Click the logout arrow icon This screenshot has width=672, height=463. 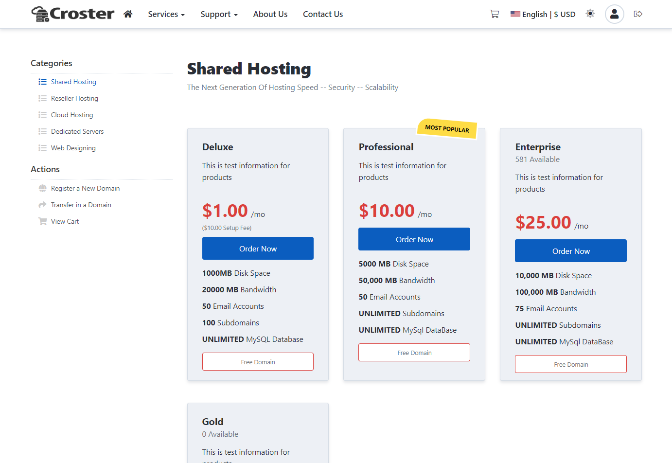pyautogui.click(x=638, y=14)
